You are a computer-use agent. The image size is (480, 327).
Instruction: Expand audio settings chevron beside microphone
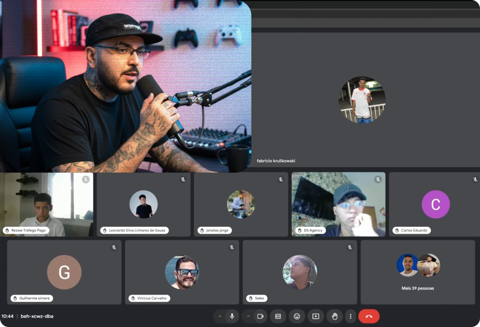[x=220, y=316]
